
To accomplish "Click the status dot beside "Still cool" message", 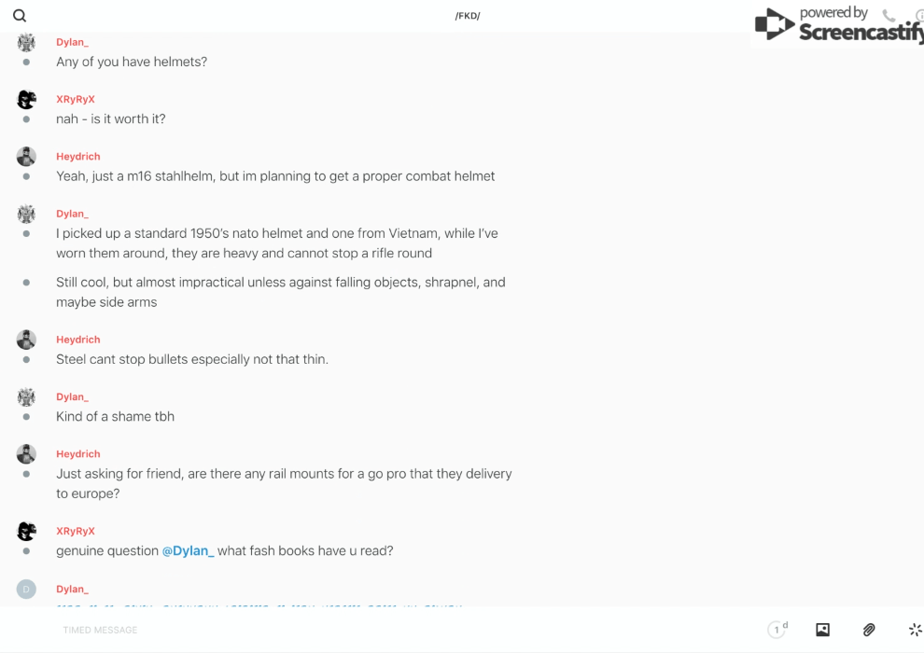I will pos(26,282).
